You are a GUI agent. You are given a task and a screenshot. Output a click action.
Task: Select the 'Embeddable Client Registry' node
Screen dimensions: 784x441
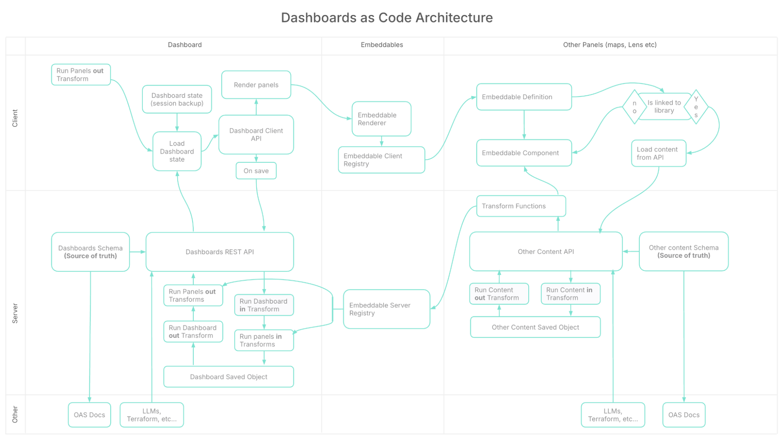381,160
